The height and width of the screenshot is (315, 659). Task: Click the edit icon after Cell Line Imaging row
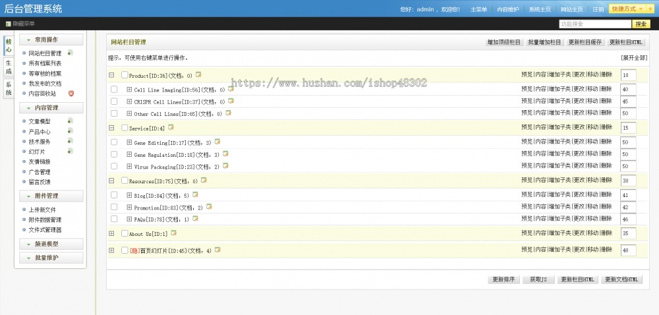point(231,89)
